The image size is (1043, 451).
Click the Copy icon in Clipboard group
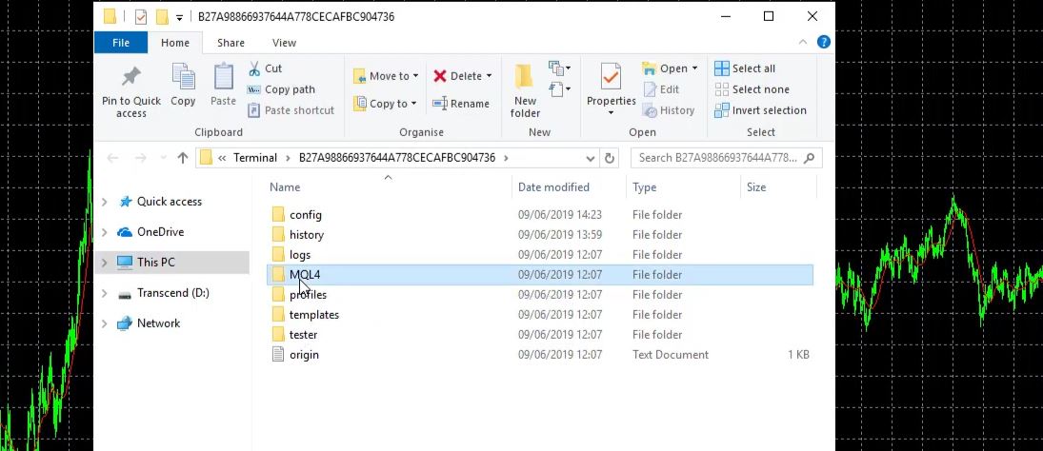pyautogui.click(x=183, y=78)
